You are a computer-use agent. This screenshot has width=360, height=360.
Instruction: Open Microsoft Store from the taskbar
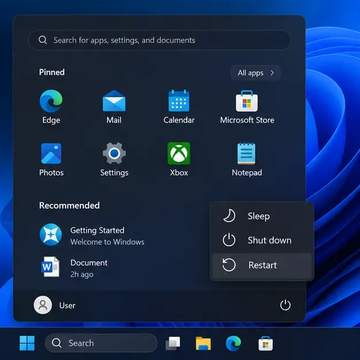coord(266,343)
